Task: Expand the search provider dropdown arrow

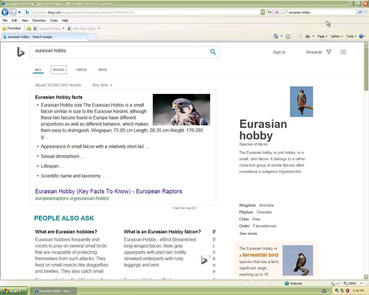Action: click(x=365, y=12)
